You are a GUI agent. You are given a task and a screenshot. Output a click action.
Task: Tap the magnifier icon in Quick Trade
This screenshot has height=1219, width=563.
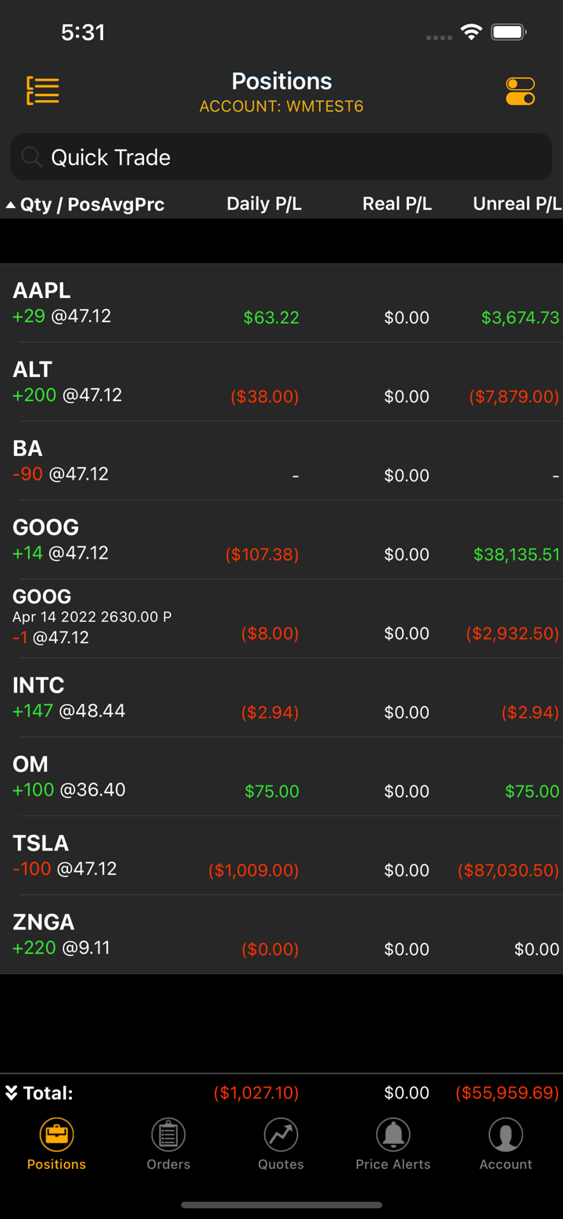click(31, 157)
